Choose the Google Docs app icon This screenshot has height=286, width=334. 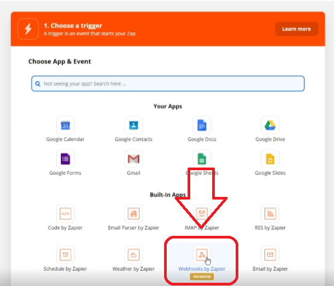tap(201, 125)
